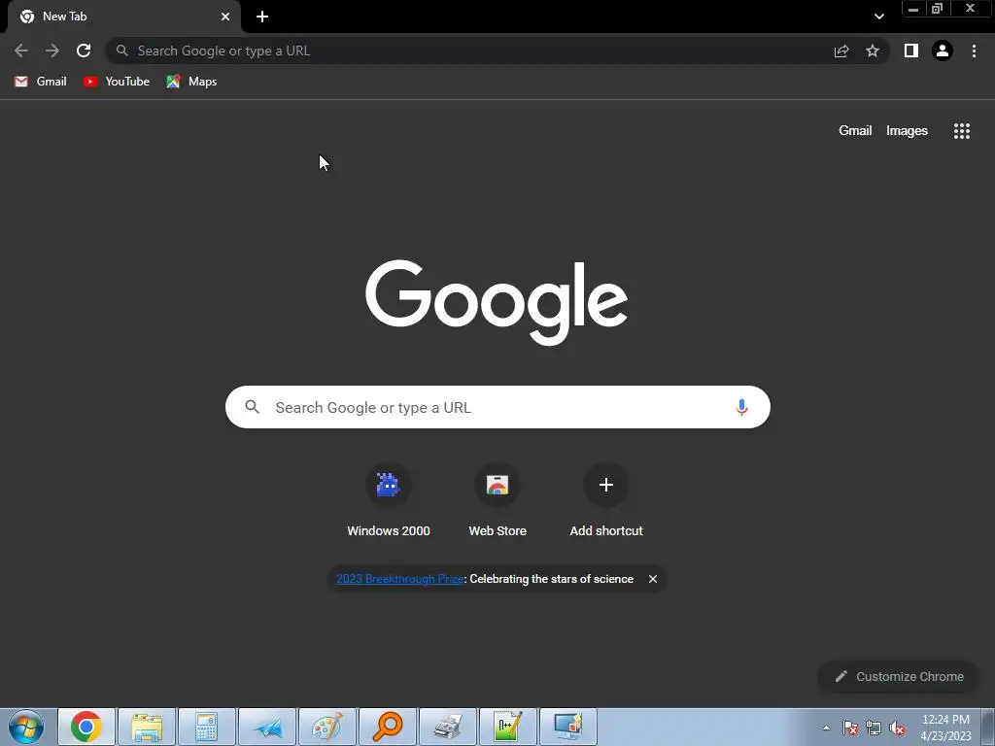The image size is (995, 746).
Task: Dismiss the Breakthrough Prize promo
Action: 652,579
